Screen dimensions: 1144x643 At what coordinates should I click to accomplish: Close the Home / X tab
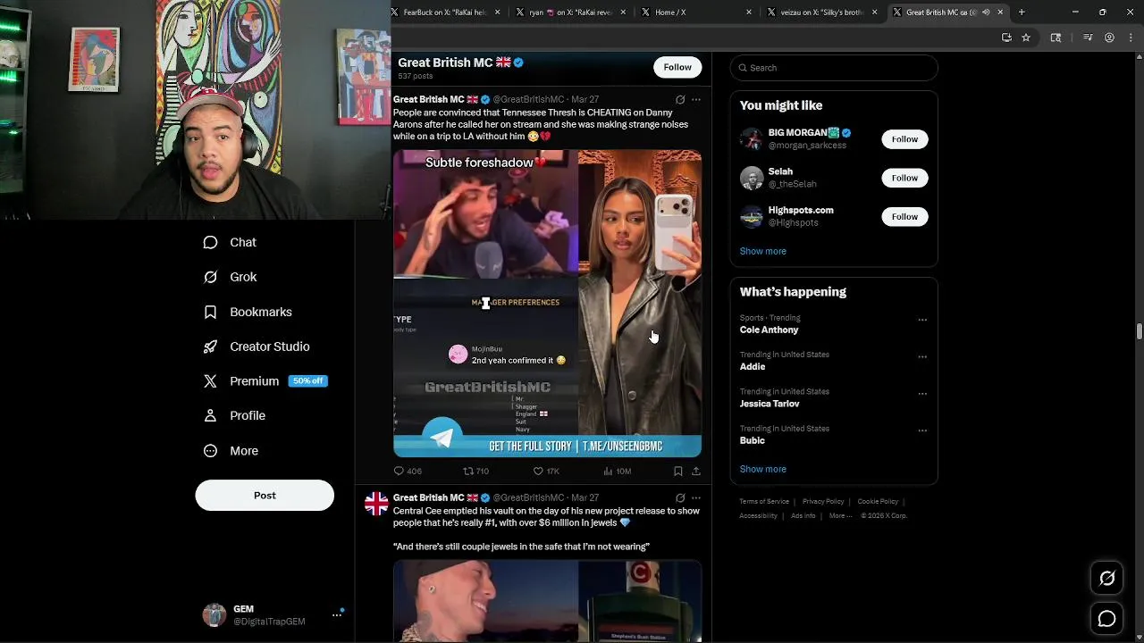[749, 13]
